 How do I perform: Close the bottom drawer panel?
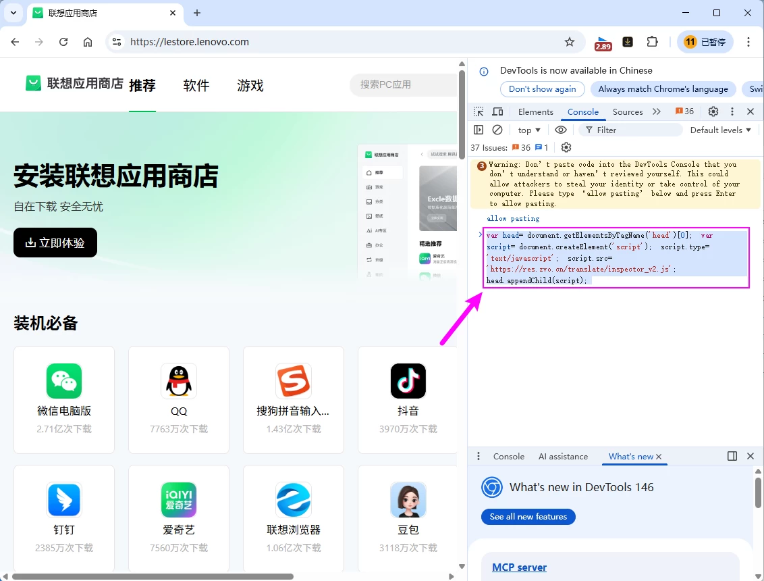coord(751,456)
